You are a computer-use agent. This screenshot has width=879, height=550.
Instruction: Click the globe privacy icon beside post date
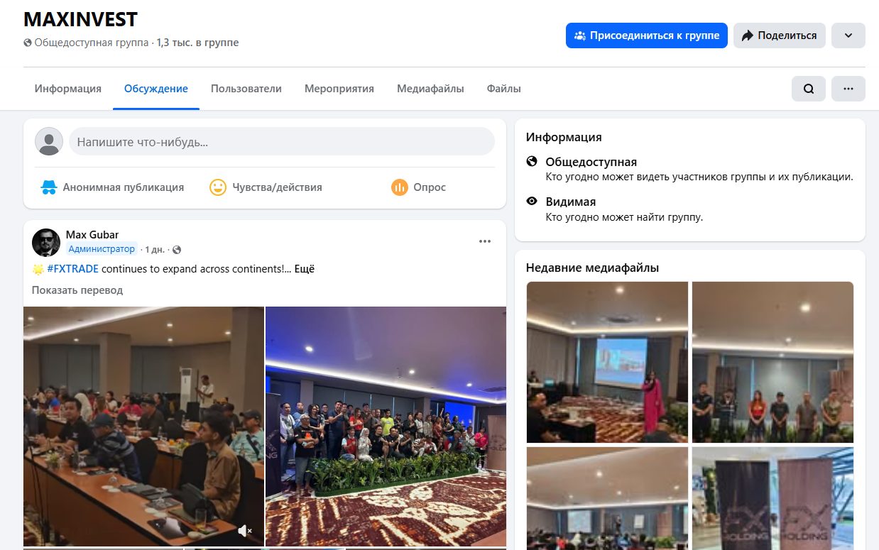tap(177, 250)
